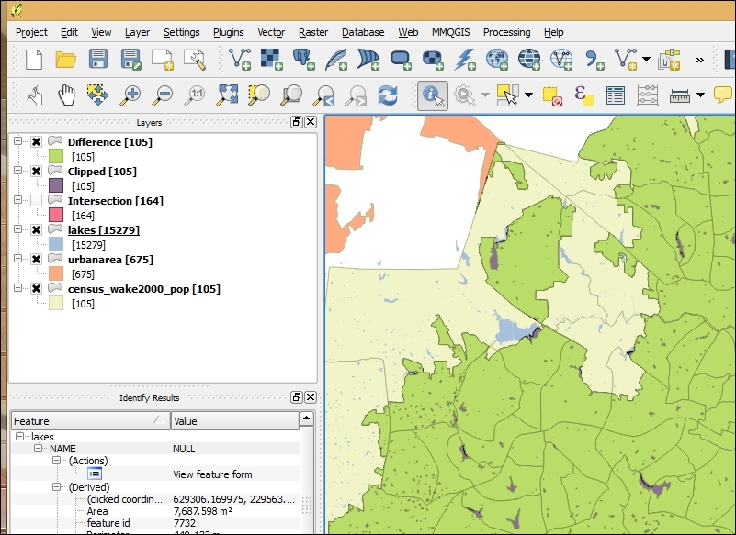Open the measure tool dropdown arrow
Image resolution: width=736 pixels, height=535 pixels.
click(x=700, y=95)
